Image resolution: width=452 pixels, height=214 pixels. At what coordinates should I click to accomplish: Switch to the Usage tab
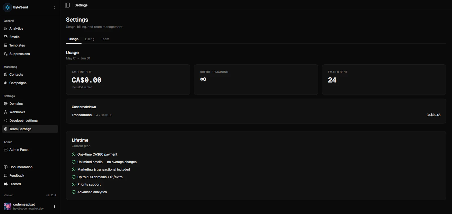click(73, 39)
